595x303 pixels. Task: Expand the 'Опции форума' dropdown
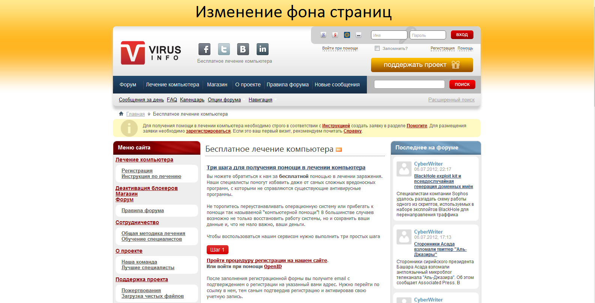(224, 100)
